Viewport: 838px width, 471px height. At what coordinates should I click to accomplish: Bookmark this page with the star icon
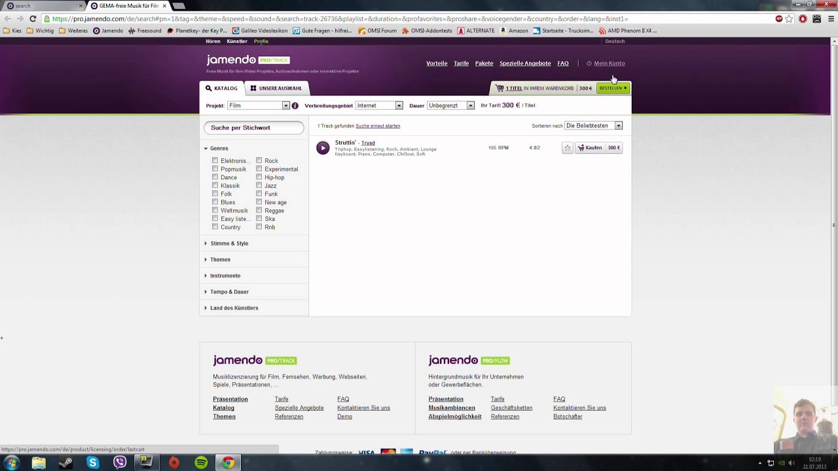click(x=790, y=19)
